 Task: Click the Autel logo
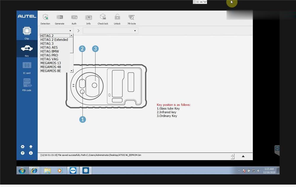click(x=27, y=16)
